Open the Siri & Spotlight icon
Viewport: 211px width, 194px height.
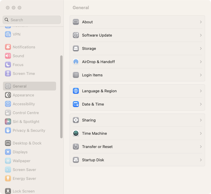click(8, 121)
